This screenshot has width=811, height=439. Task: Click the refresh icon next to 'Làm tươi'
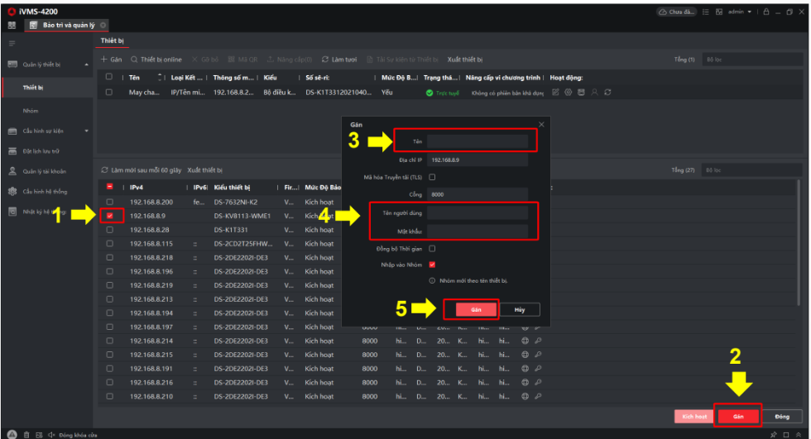pos(325,60)
